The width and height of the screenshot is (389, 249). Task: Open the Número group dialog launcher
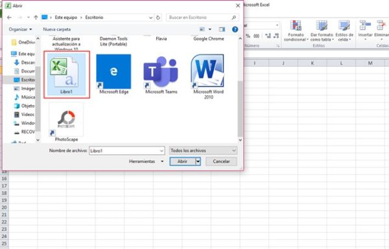pyautogui.click(x=278, y=46)
